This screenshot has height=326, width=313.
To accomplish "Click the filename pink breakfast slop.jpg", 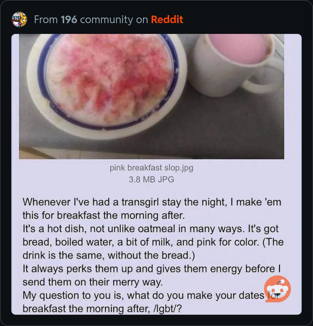I will (x=151, y=168).
